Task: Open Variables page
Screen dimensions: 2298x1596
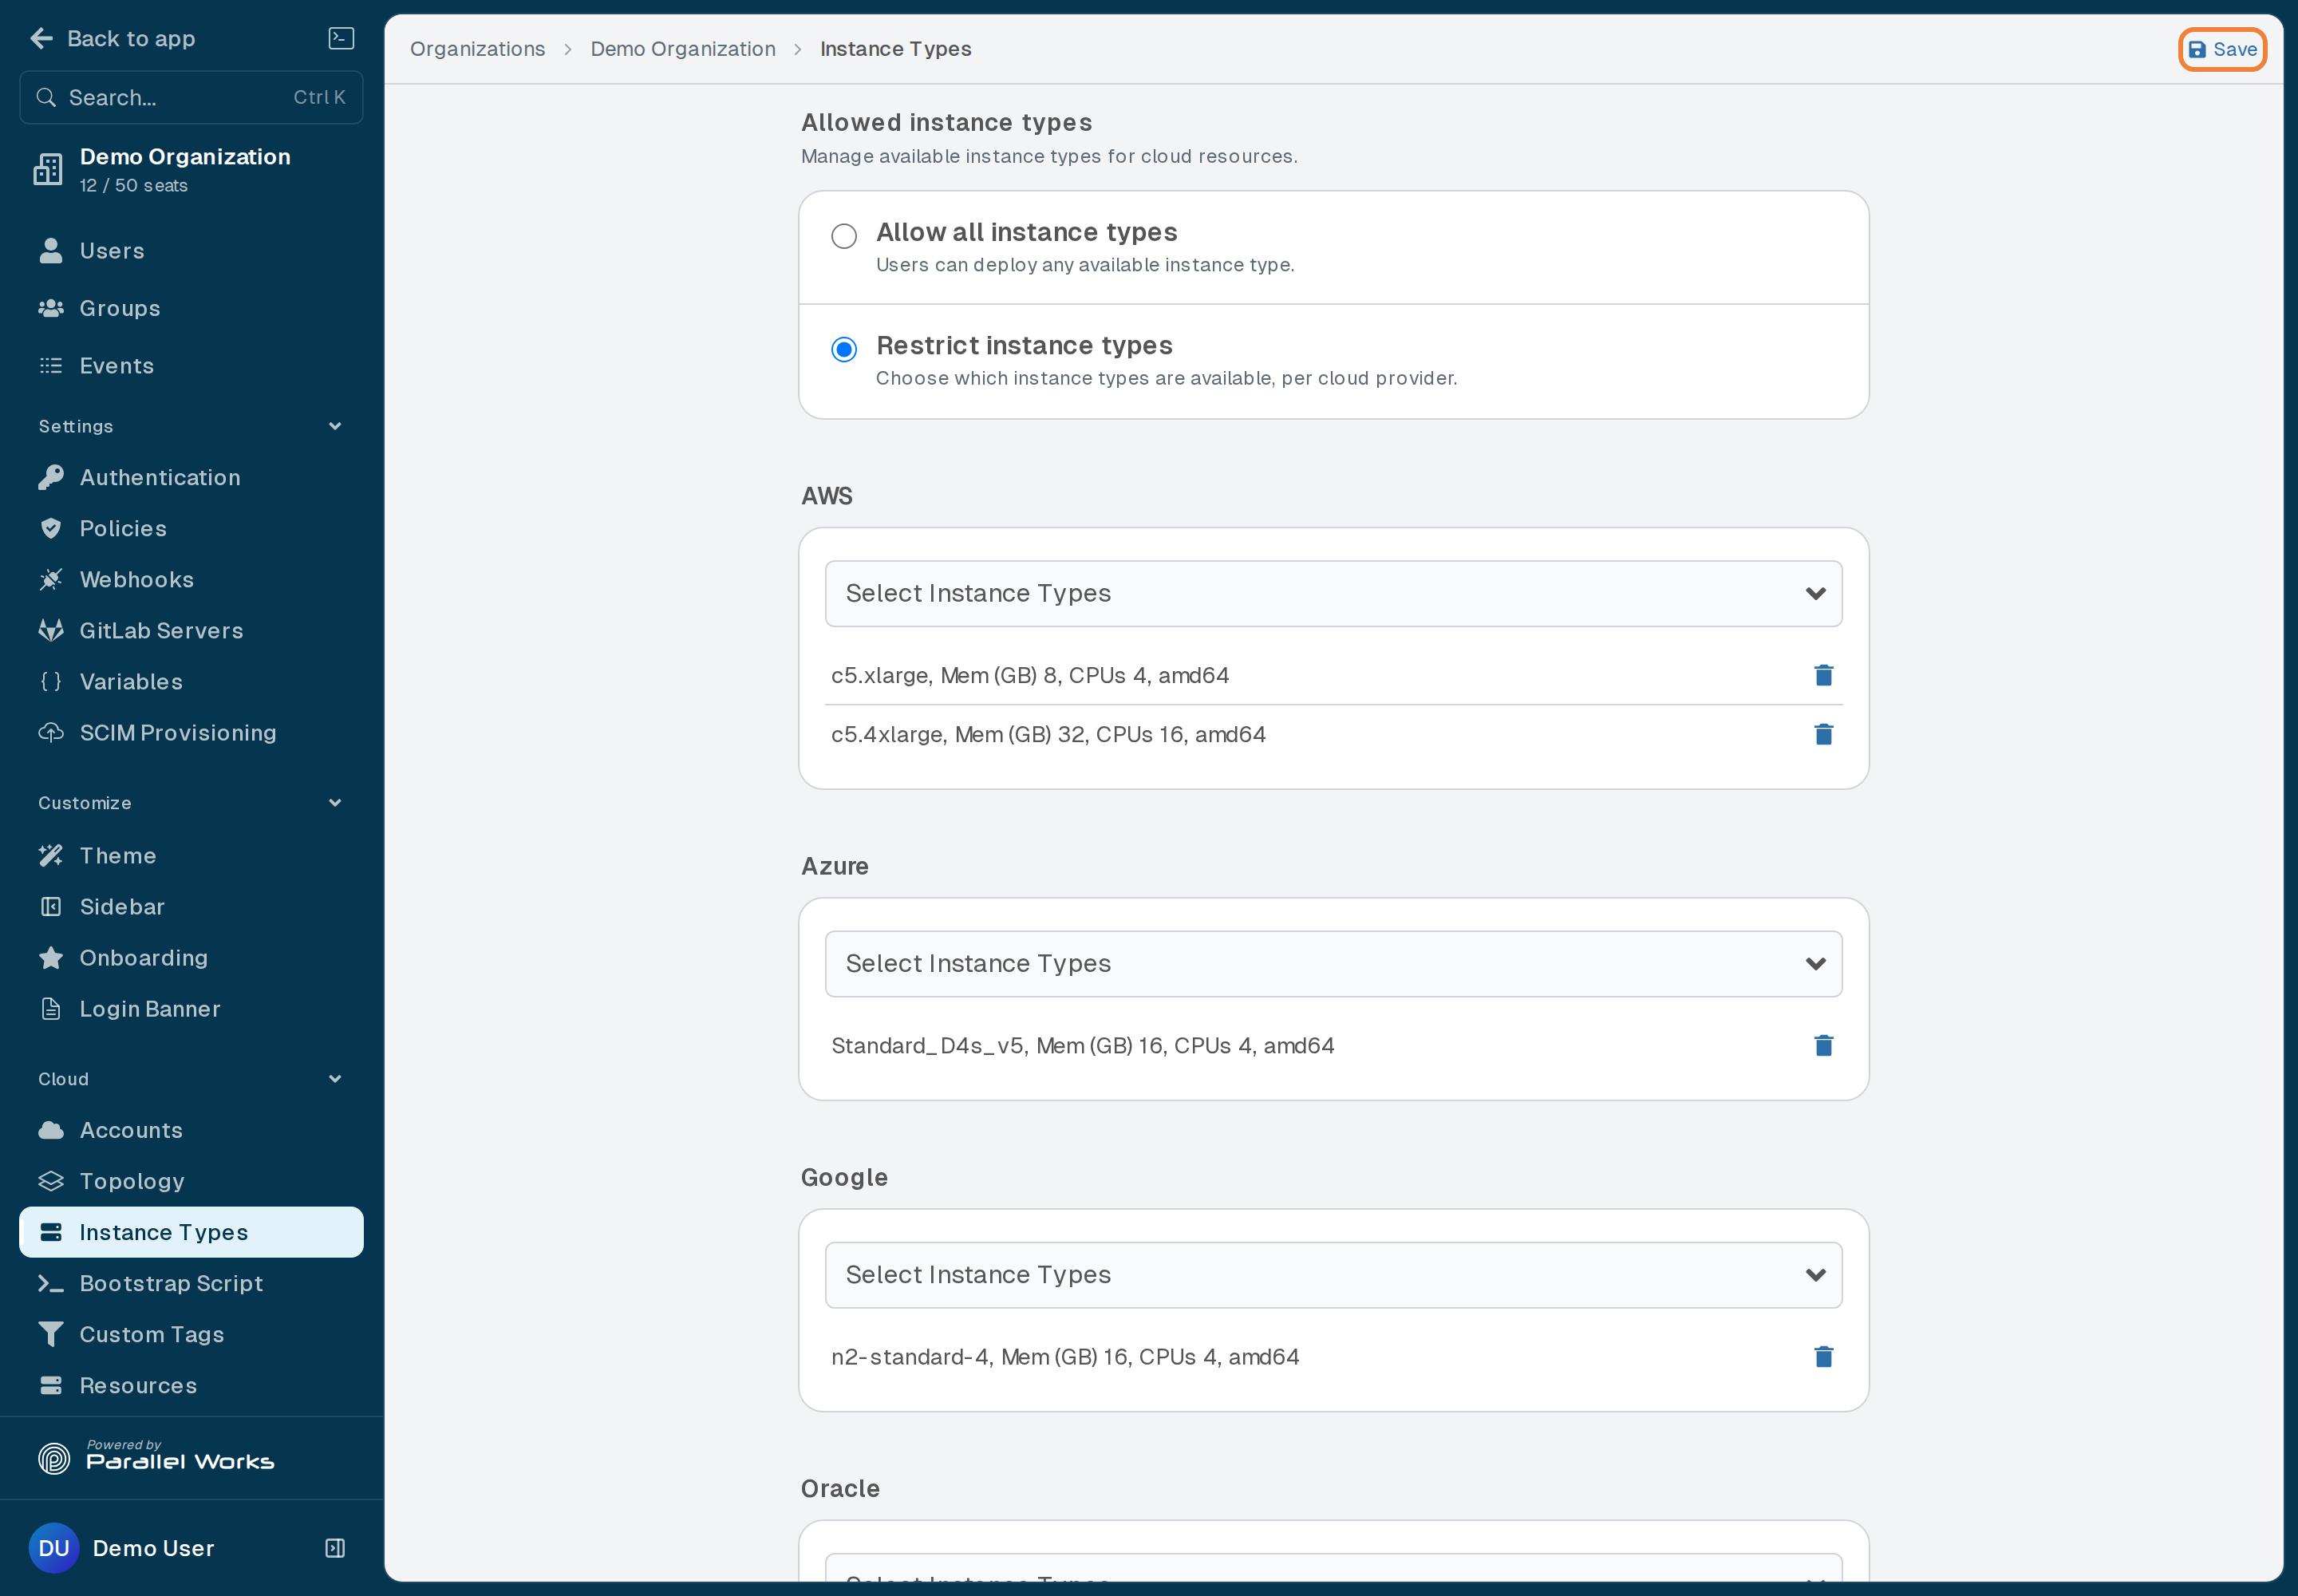Action: coord(191,681)
